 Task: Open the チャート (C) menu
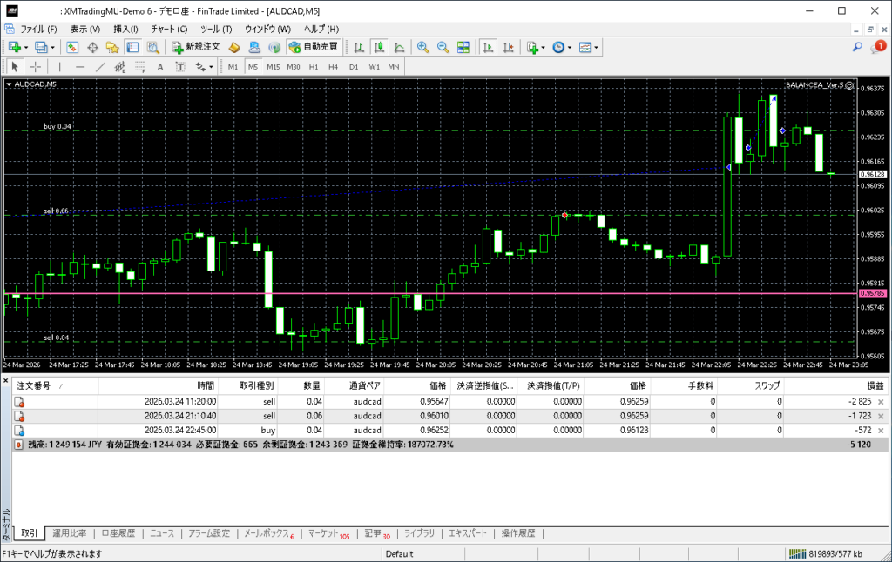point(169,29)
